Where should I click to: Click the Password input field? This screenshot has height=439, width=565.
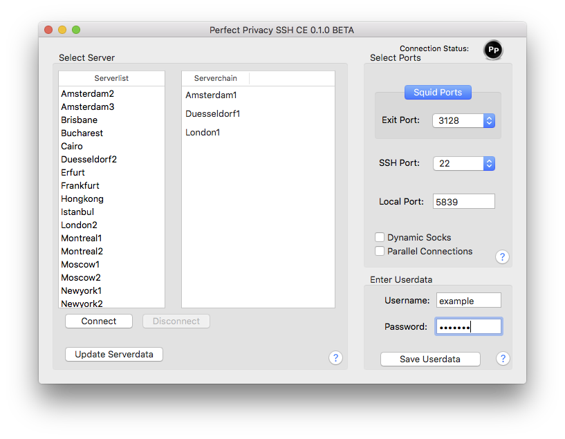click(x=468, y=326)
